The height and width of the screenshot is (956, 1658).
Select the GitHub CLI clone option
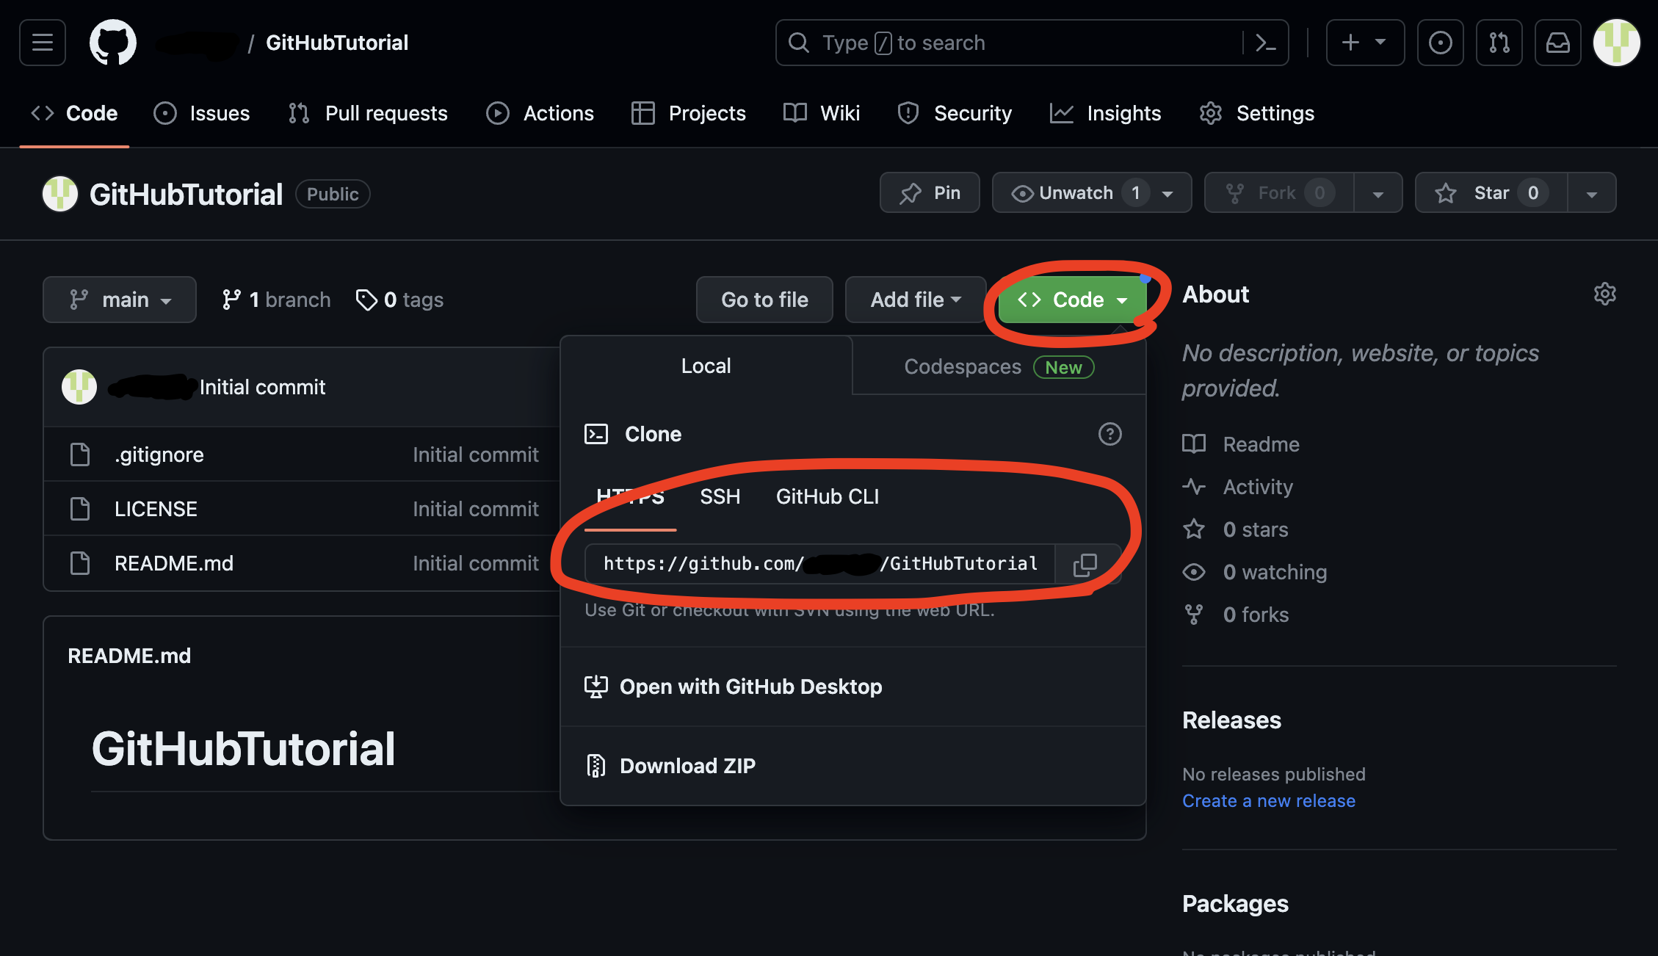[828, 497]
